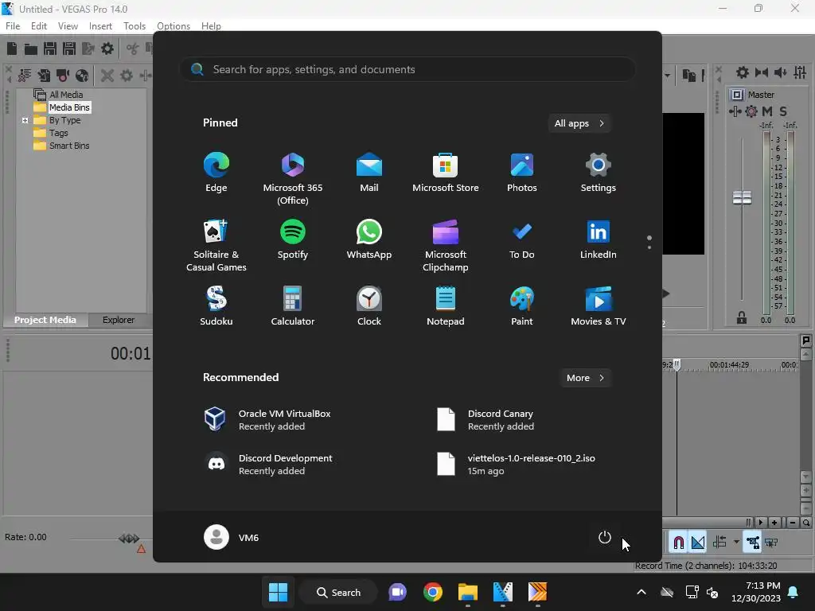The width and height of the screenshot is (815, 611).
Task: Click the timeline cursor marker on the ruler
Action: coord(677,364)
